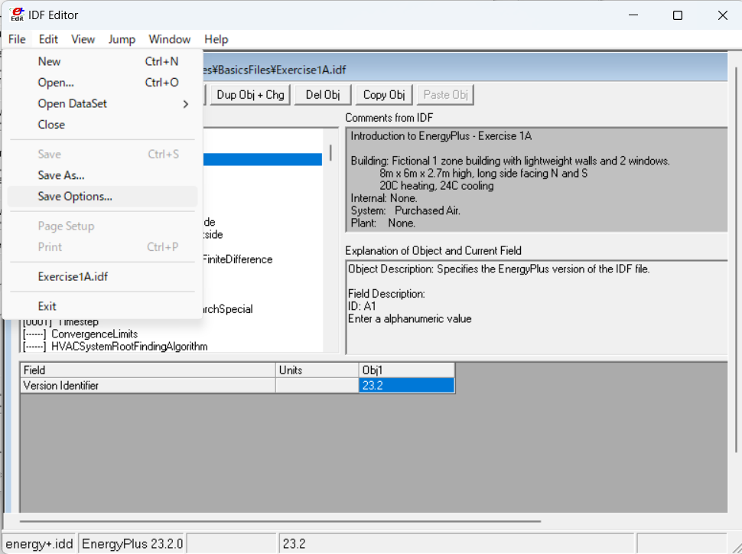Select Open... in the File menu
The image size is (742, 554).
pyautogui.click(x=103, y=83)
